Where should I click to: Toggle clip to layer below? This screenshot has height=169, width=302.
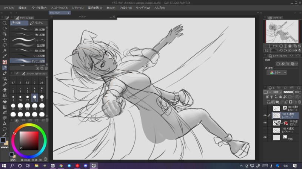tap(267, 97)
